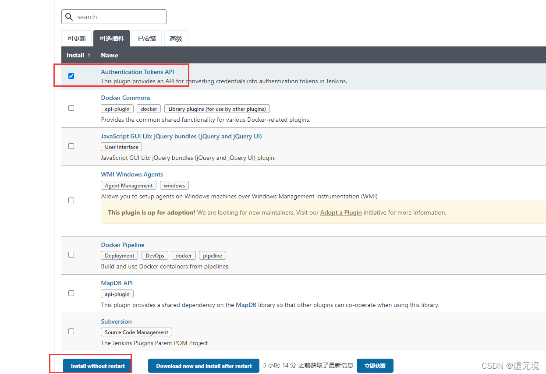The width and height of the screenshot is (546, 374).
Task: Click Install without restart button
Action: coord(98,366)
